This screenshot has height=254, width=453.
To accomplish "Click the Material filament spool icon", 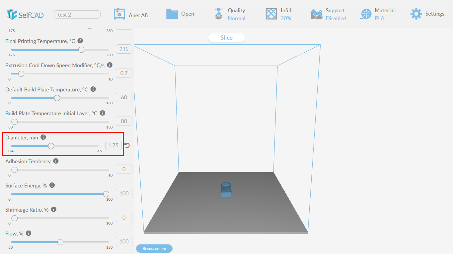I will point(366,14).
